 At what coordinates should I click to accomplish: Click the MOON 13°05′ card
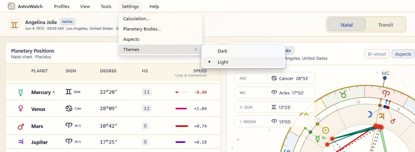pyautogui.click(x=275, y=122)
